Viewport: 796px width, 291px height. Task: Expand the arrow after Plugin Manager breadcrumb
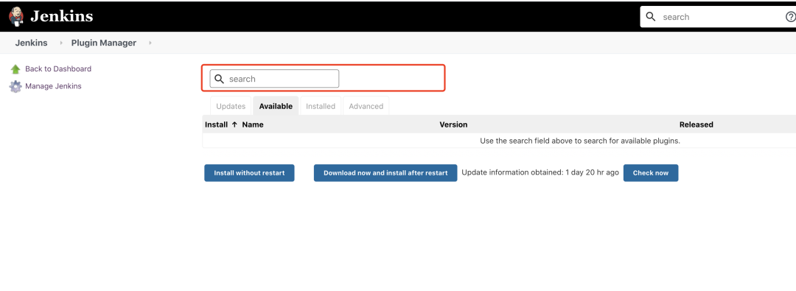[150, 43]
